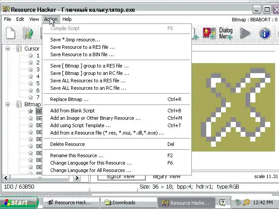Choose Change Language for this Resource

pyautogui.click(x=117, y=163)
